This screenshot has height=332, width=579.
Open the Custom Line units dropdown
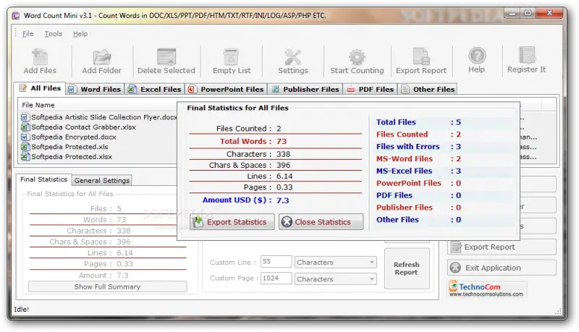pyautogui.click(x=335, y=263)
